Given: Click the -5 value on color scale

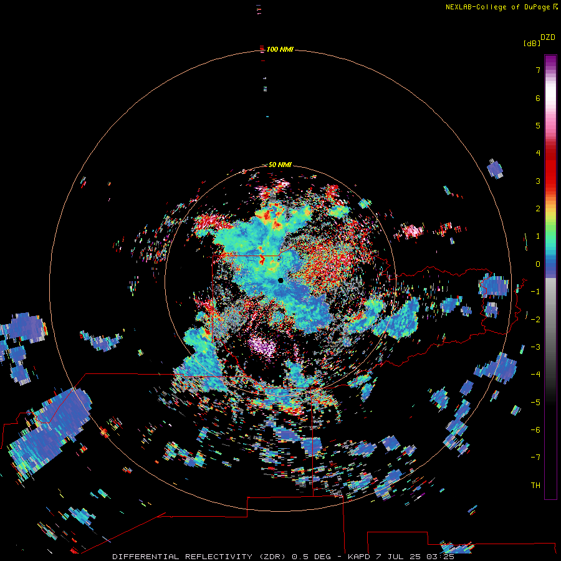Looking at the screenshot, I should click(535, 402).
